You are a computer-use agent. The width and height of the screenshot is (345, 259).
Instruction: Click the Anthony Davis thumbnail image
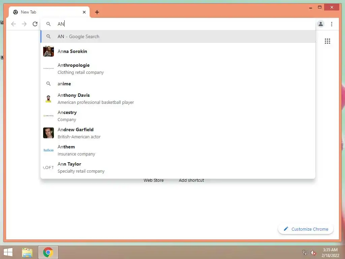point(49,99)
